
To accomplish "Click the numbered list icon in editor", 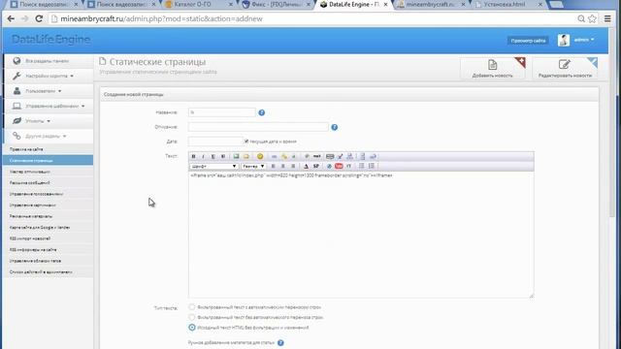I will coord(371,166).
